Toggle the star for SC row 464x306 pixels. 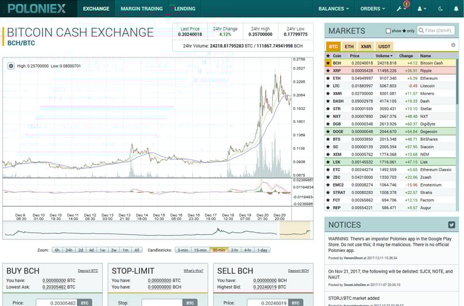click(x=328, y=147)
